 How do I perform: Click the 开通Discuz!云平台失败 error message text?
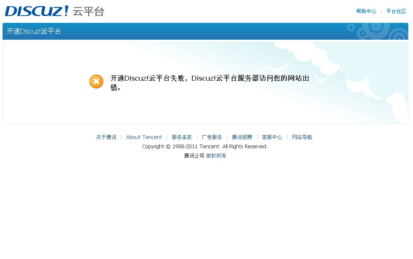click(x=210, y=83)
